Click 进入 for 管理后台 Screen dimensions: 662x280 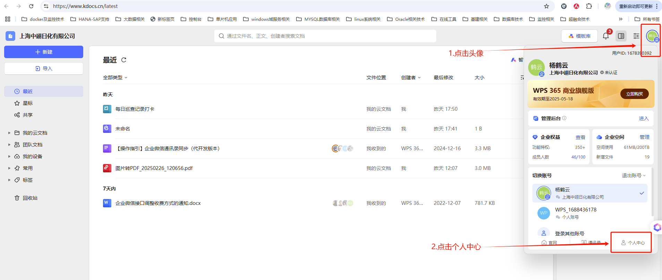(644, 118)
